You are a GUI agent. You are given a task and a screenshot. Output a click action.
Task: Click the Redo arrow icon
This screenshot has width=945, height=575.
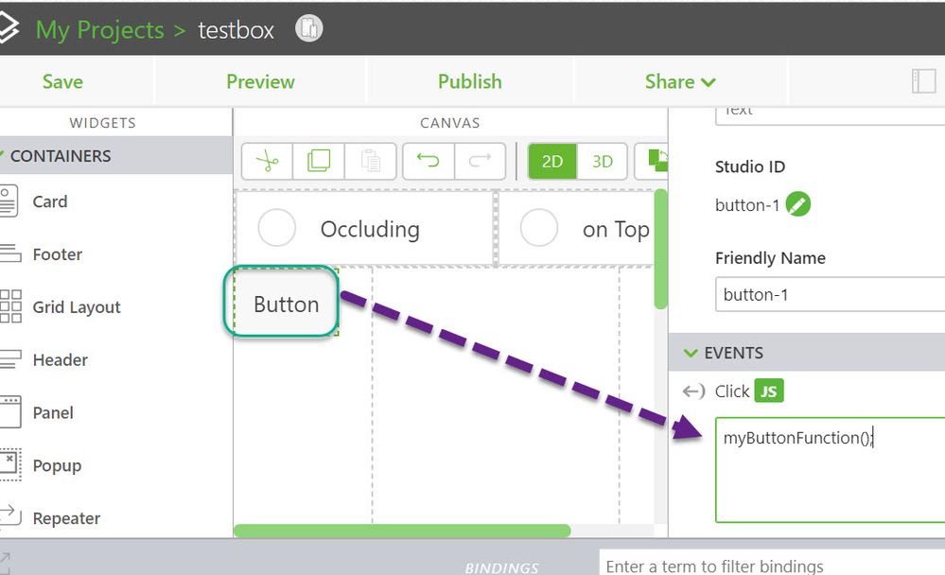pyautogui.click(x=480, y=162)
